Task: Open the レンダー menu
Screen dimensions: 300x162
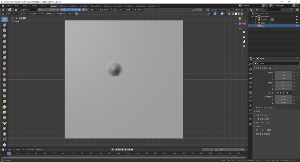Action: pyautogui.click(x=24, y=5)
